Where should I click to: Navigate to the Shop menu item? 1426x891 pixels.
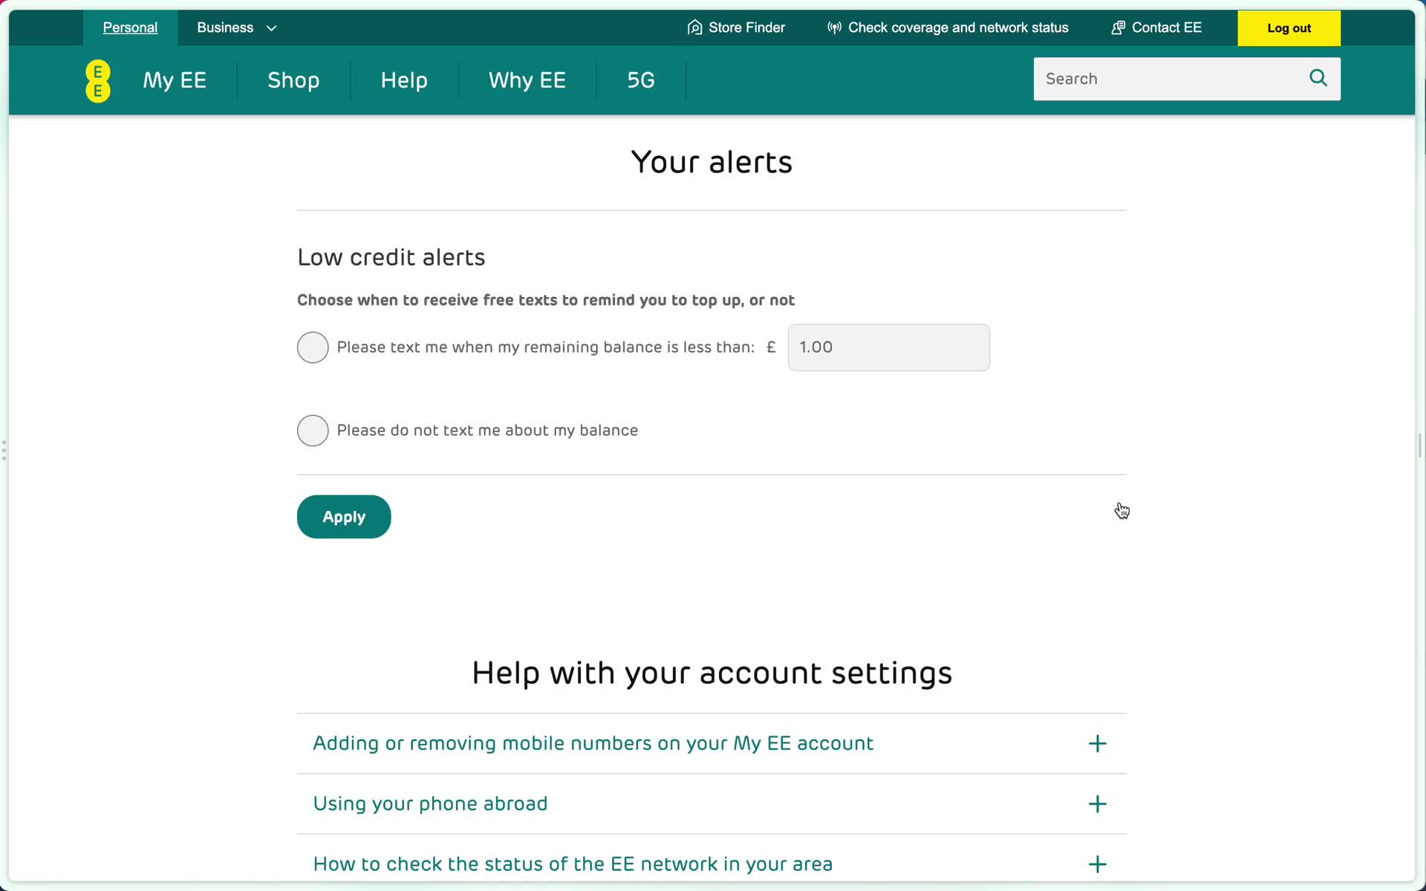coord(293,80)
